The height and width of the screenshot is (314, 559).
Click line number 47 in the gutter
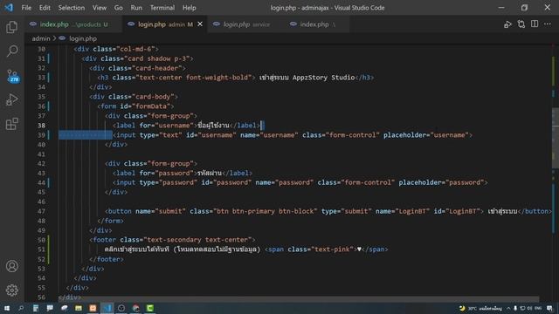(x=41, y=211)
